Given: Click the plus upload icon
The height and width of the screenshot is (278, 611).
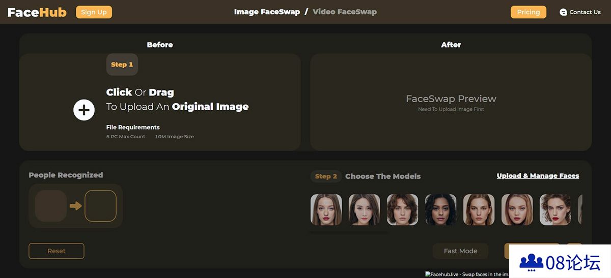Looking at the screenshot, I should click(x=84, y=110).
